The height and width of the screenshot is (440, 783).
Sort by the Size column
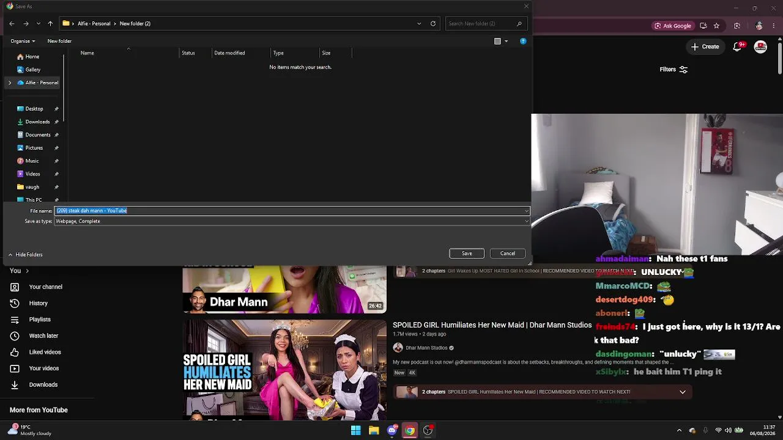coord(326,53)
